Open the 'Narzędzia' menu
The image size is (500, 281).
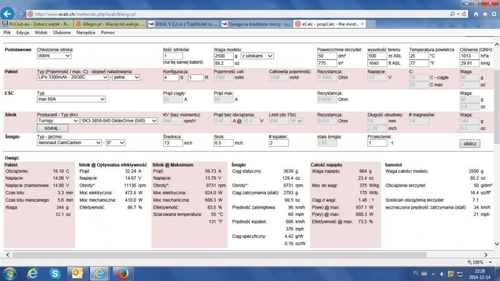pyautogui.click(x=85, y=32)
